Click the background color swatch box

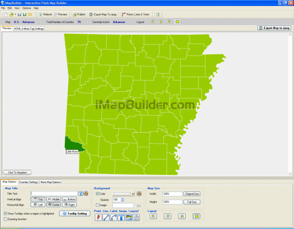coord(122,194)
